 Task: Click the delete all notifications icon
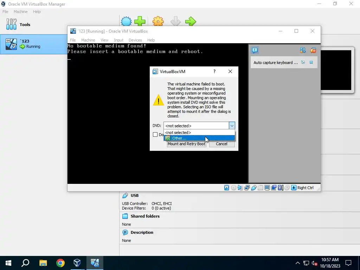point(313,50)
